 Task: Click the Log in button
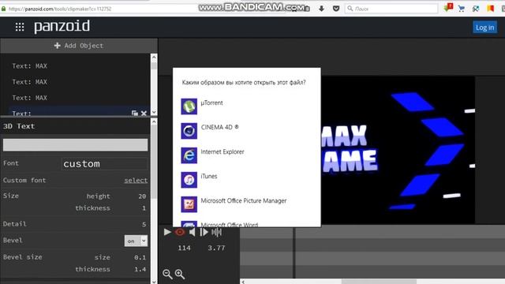[484, 28]
